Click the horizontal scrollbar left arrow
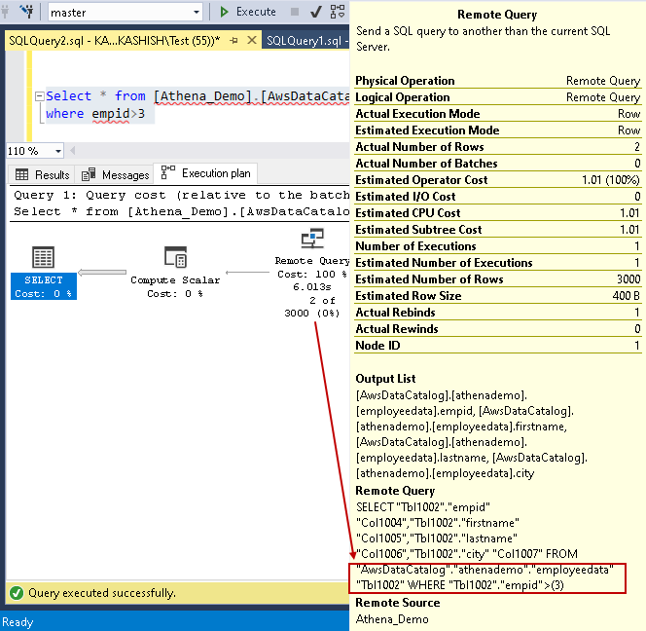 pyautogui.click(x=73, y=151)
